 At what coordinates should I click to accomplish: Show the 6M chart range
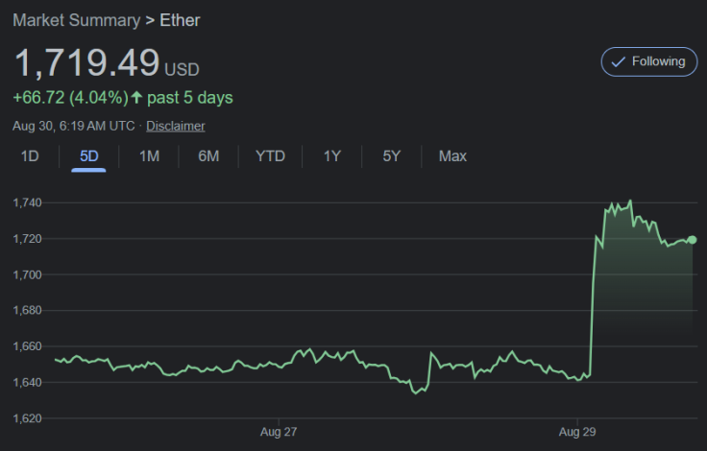tap(208, 155)
